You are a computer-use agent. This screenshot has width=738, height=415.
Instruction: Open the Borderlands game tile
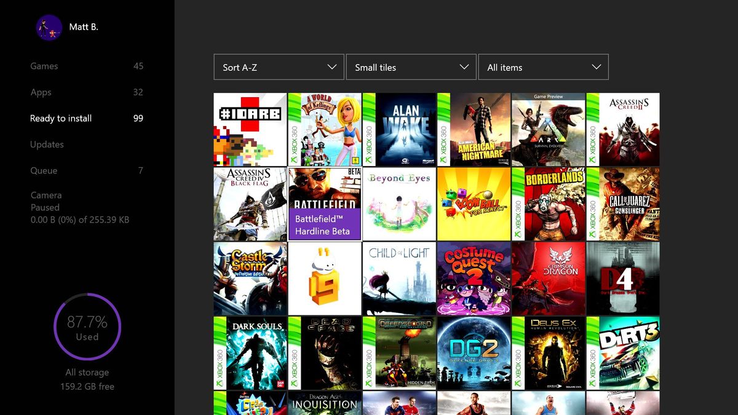pyautogui.click(x=549, y=204)
